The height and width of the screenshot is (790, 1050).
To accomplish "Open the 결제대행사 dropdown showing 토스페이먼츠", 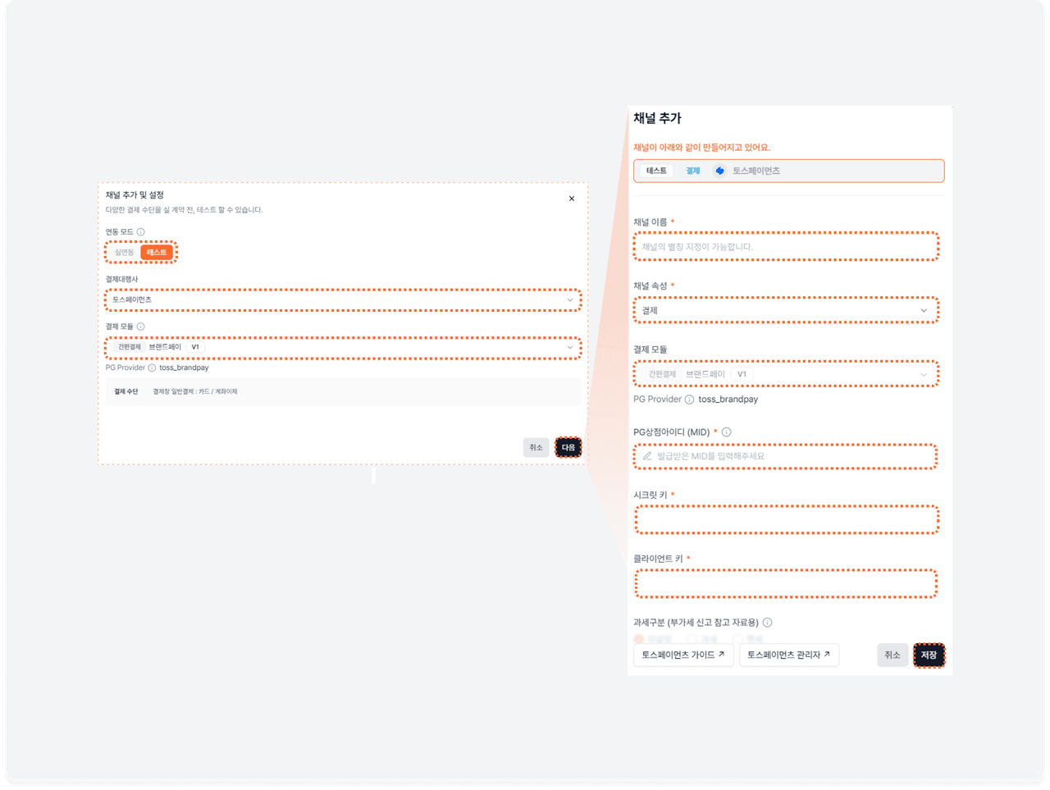I will coord(343,300).
